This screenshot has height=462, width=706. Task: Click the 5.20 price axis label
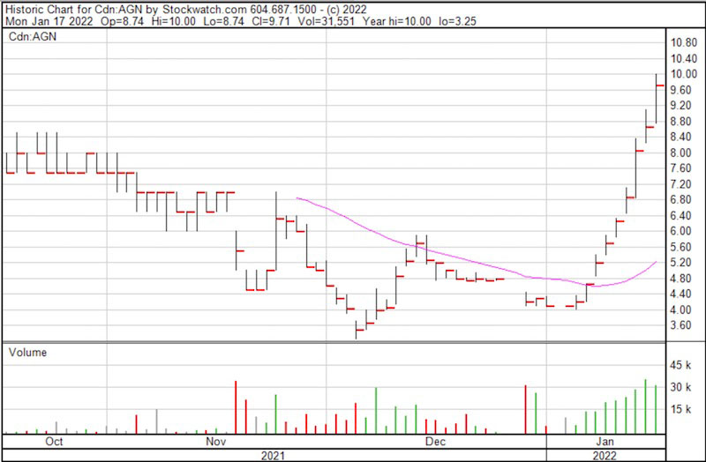[680, 263]
